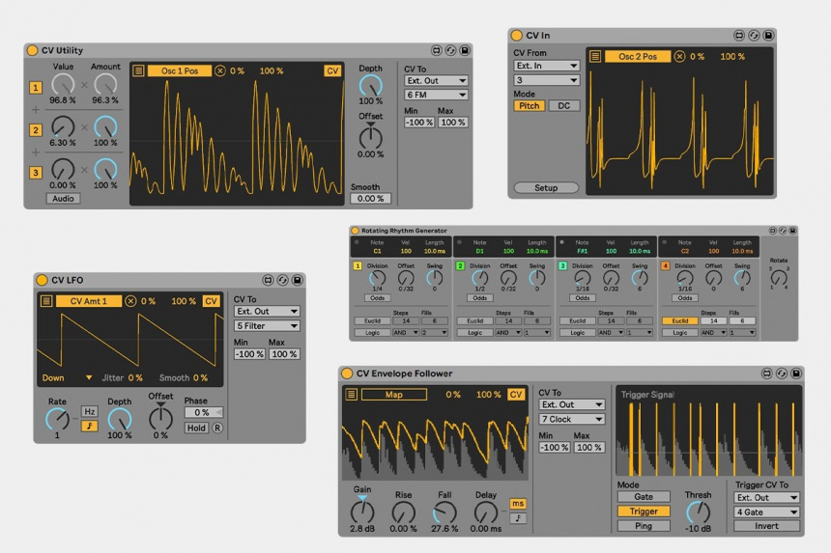Open 4 Gate trigger output dropdown
Screen dimensions: 831x553
pos(766,512)
